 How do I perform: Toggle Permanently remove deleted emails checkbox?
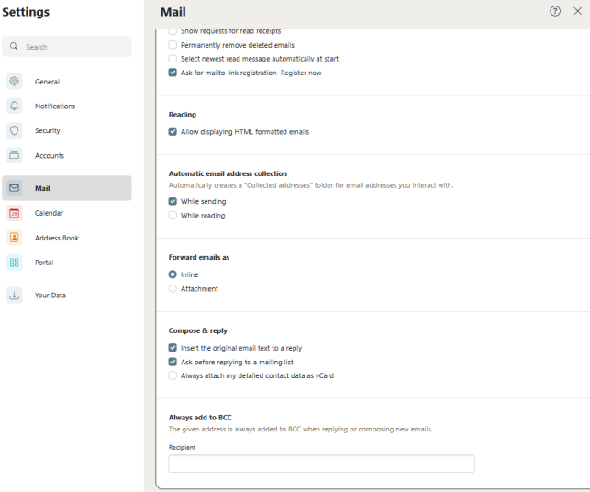(x=173, y=45)
